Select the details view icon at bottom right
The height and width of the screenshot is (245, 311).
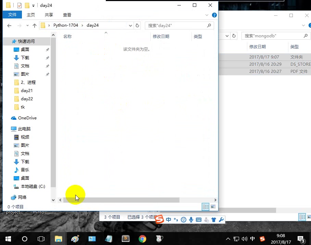click(x=206, y=207)
